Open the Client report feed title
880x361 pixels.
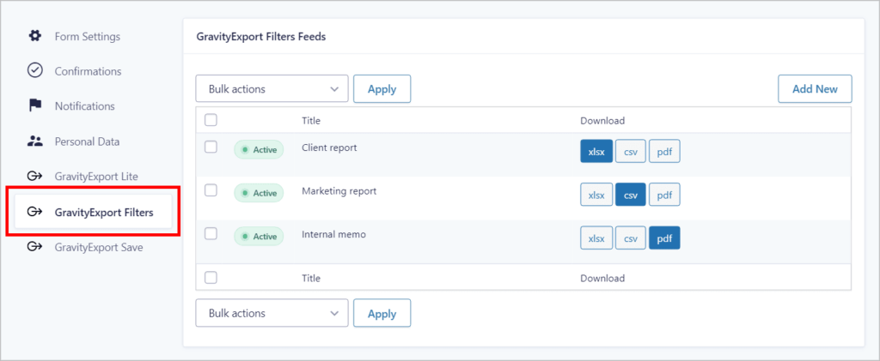[x=329, y=147]
